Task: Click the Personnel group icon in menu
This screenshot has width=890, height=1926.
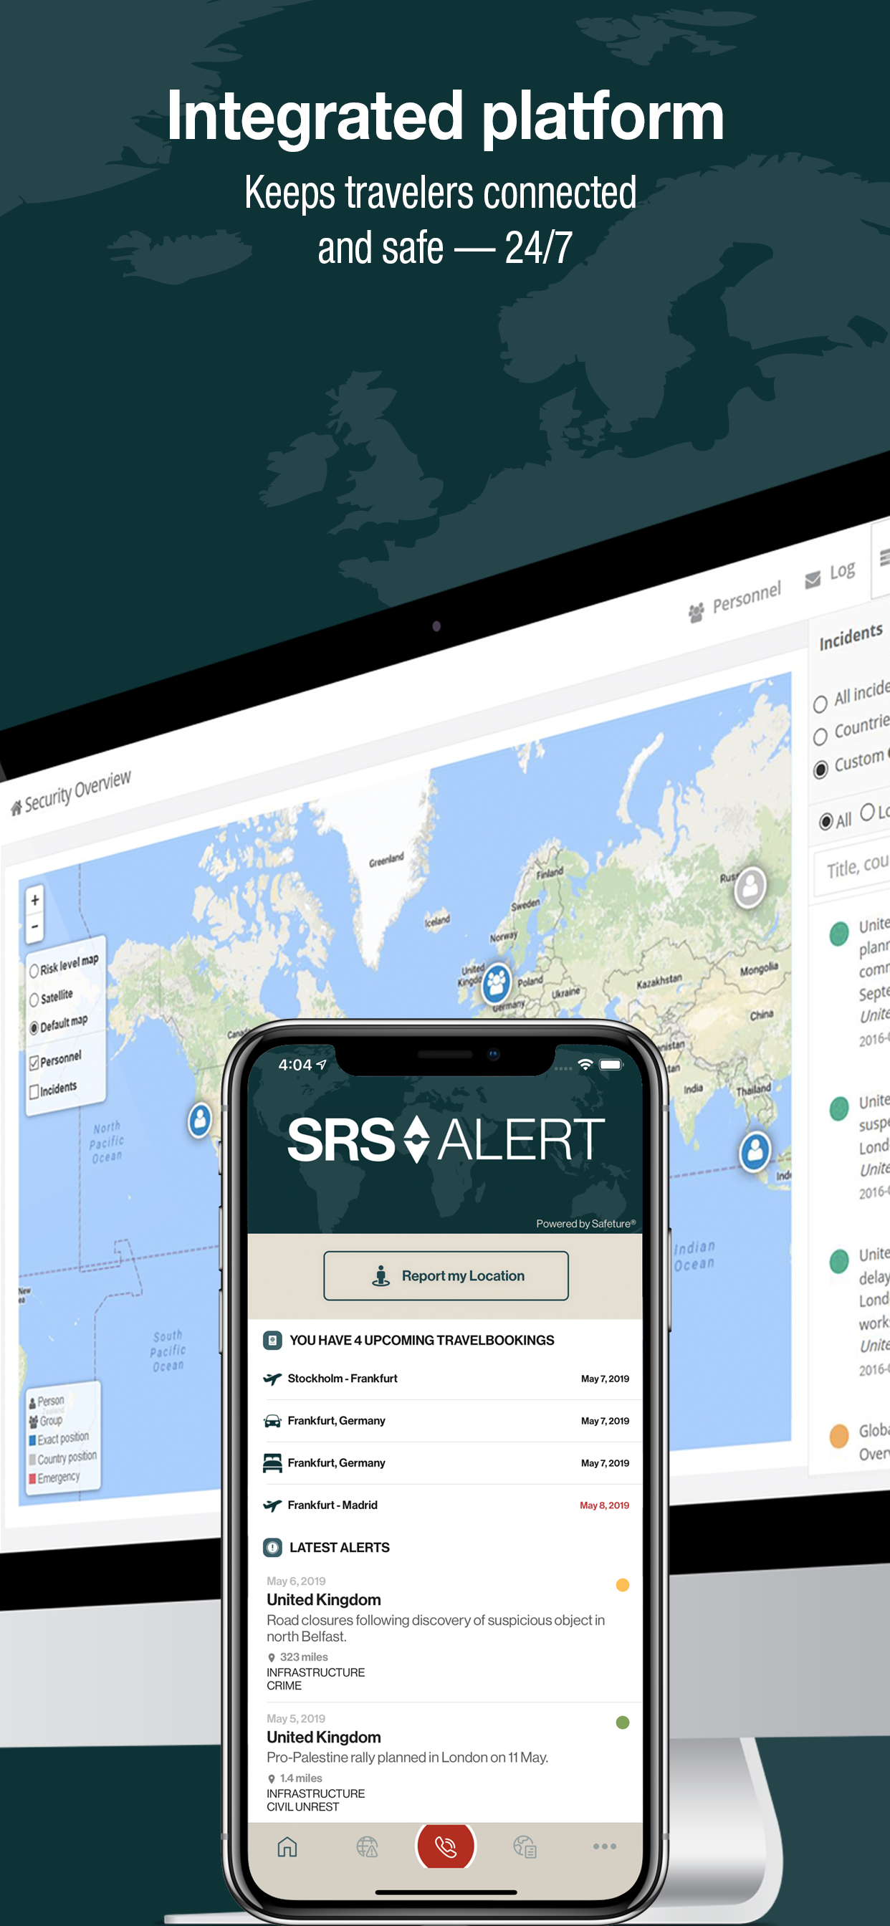Action: click(697, 613)
